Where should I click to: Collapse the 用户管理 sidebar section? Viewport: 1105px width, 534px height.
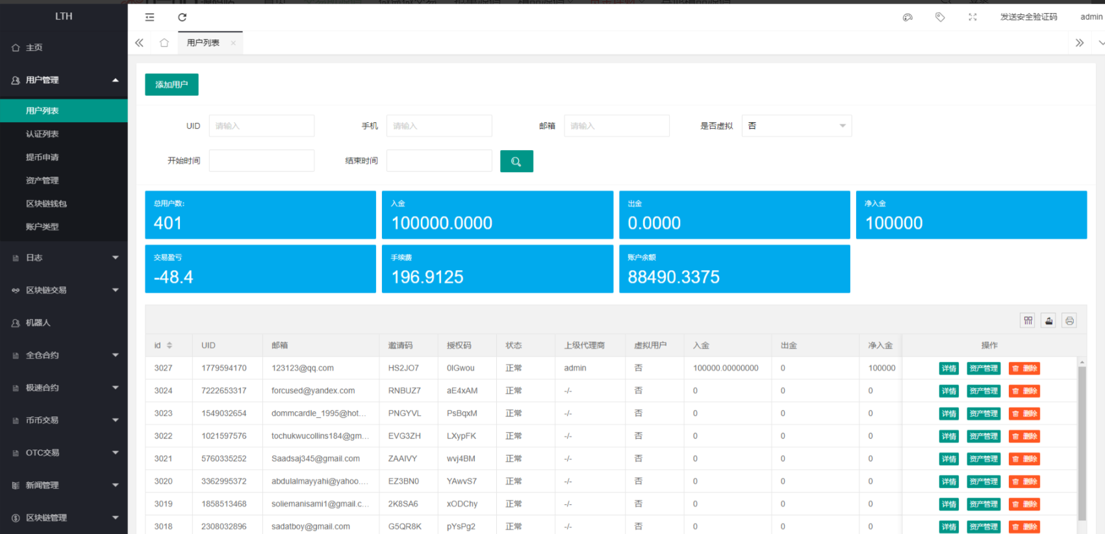click(64, 80)
